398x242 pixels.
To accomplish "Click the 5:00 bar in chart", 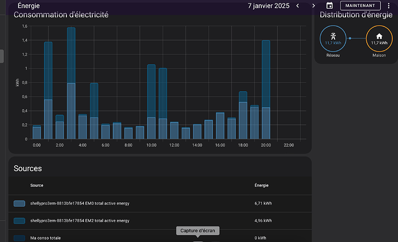I will point(94,111).
